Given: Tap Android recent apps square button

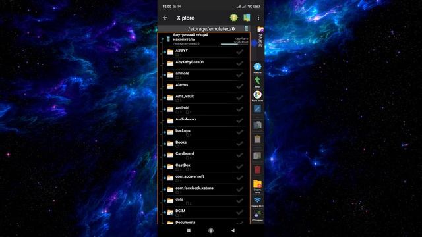Looking at the screenshot, I should click(189, 230).
